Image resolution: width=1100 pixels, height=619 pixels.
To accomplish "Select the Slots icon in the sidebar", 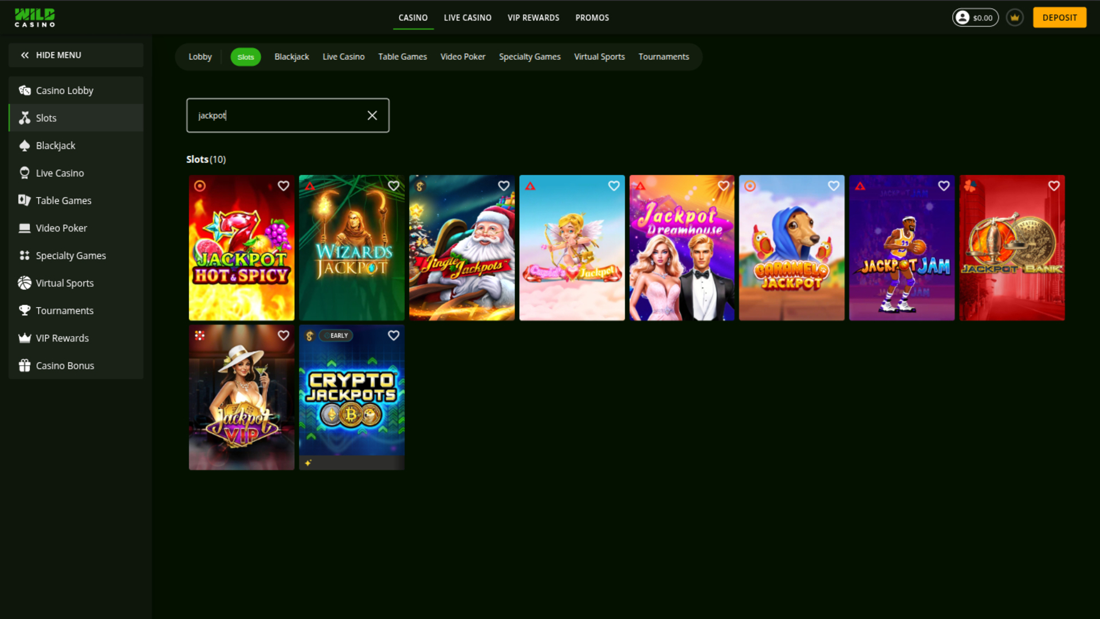I will [x=25, y=117].
